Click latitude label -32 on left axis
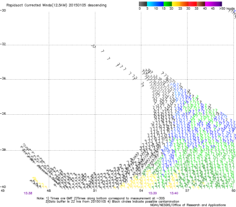Screen dimensions: 236x207 click(3, 44)
